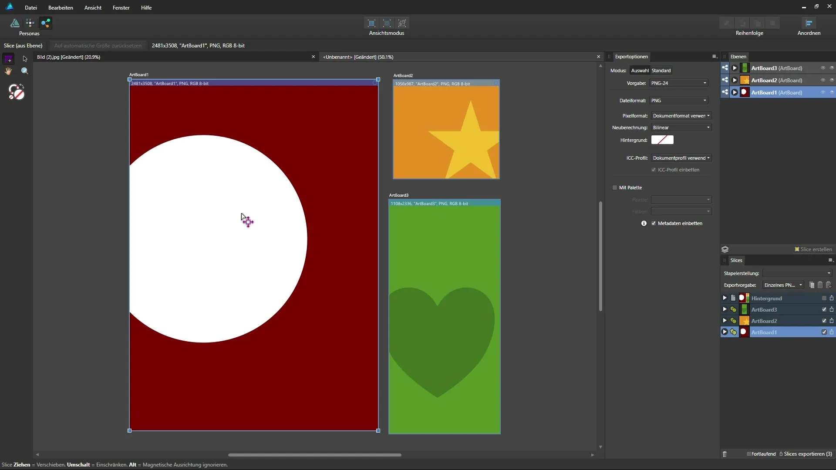Click Slices exportieren (3) button
Viewport: 836px width, 470px height.
[806, 454]
